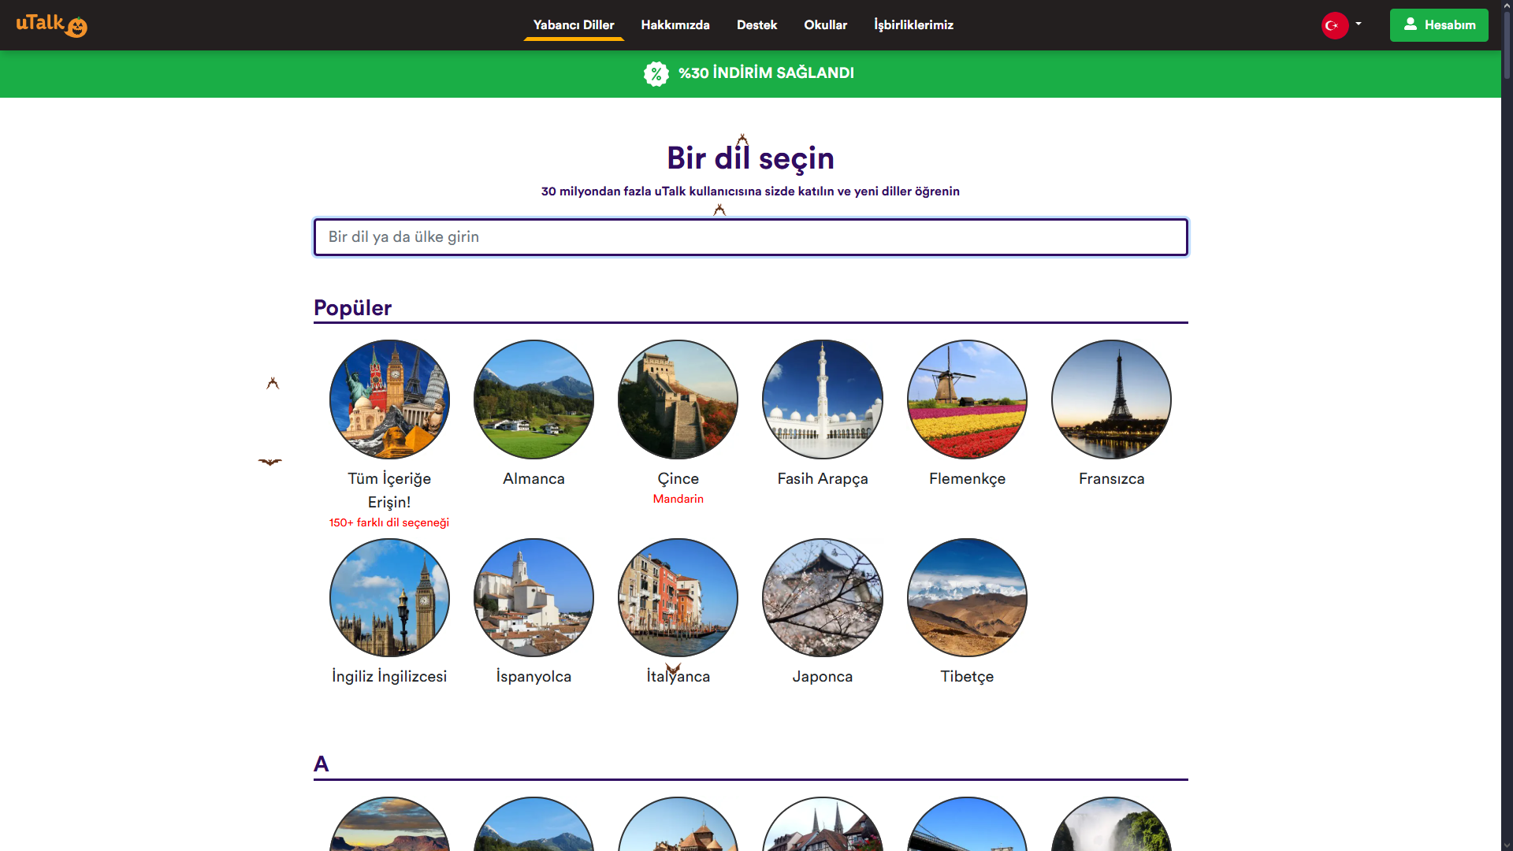Click the green discount percent badge icon
This screenshot has width=1513, height=851.
656,73
